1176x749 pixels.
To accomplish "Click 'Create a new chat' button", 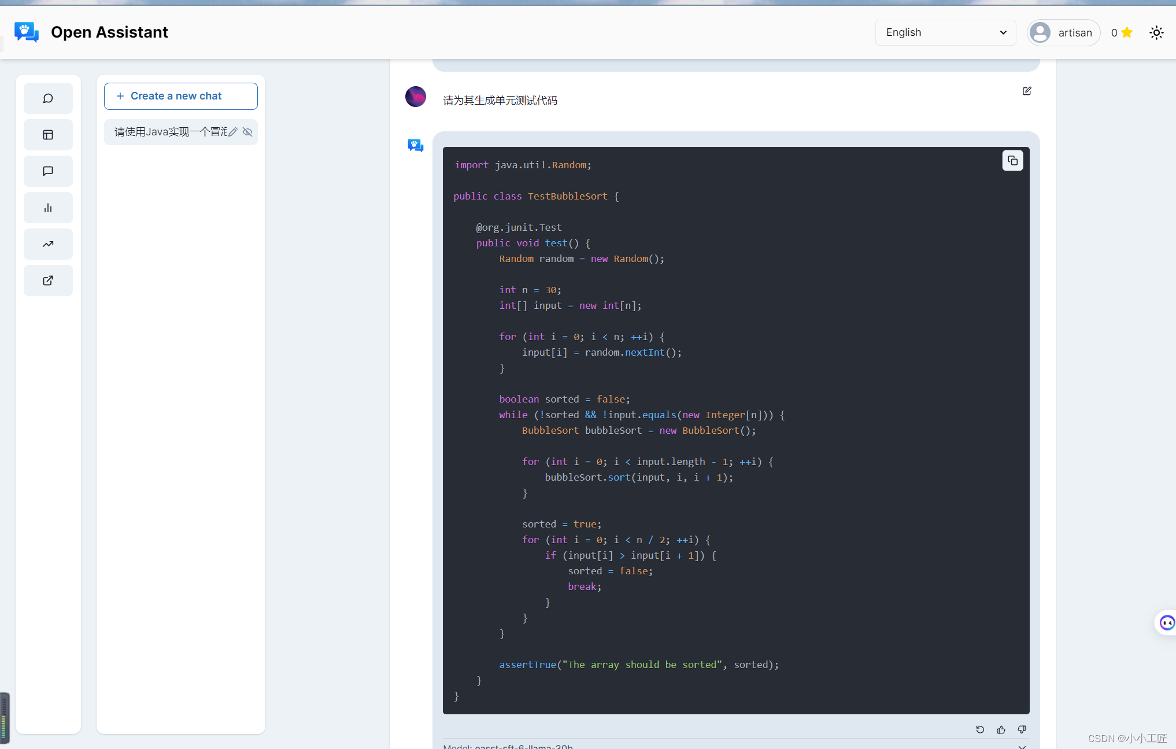I will tap(180, 95).
